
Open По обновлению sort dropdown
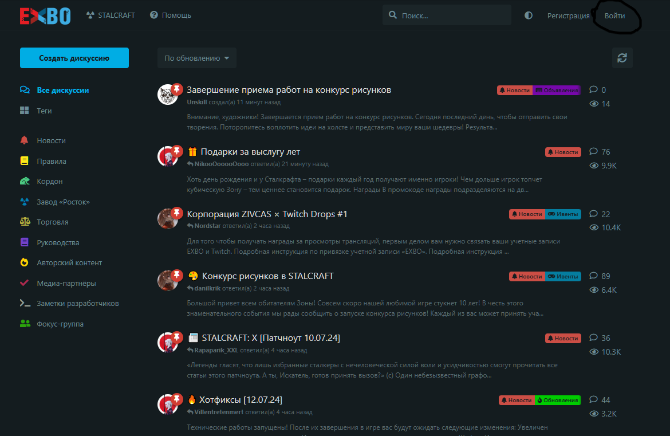click(x=197, y=58)
